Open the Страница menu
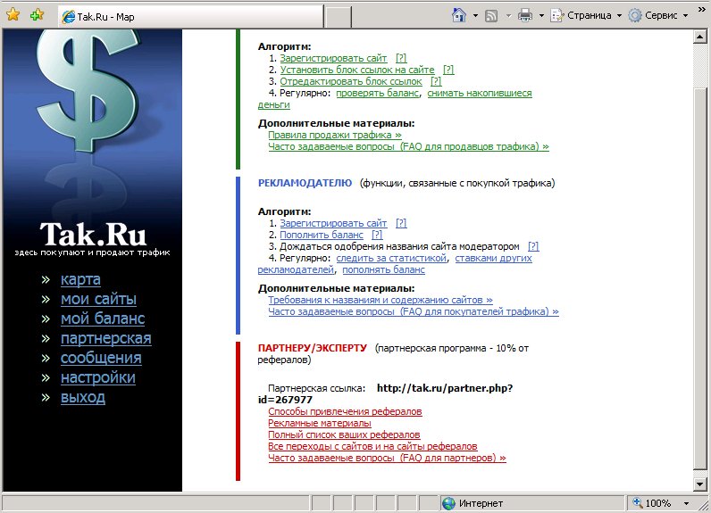711x513 pixels. pyautogui.click(x=586, y=16)
